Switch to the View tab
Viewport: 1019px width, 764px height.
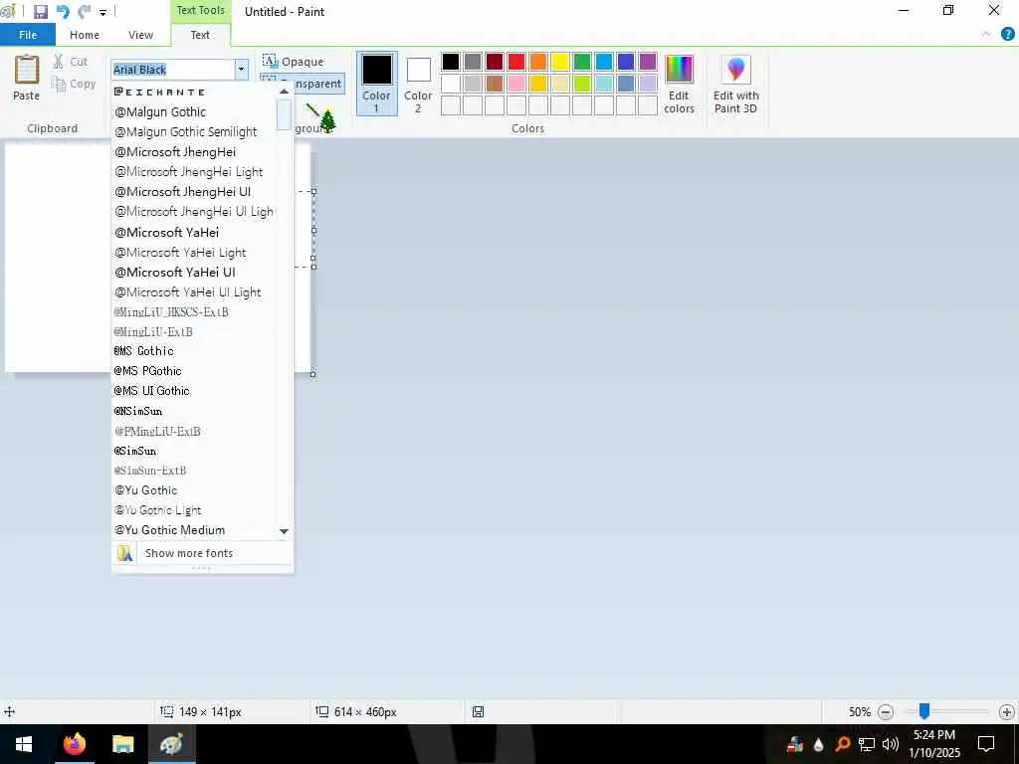coord(140,35)
